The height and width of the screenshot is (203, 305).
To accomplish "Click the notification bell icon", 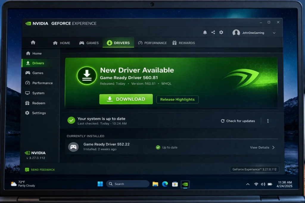I will coord(205,32).
